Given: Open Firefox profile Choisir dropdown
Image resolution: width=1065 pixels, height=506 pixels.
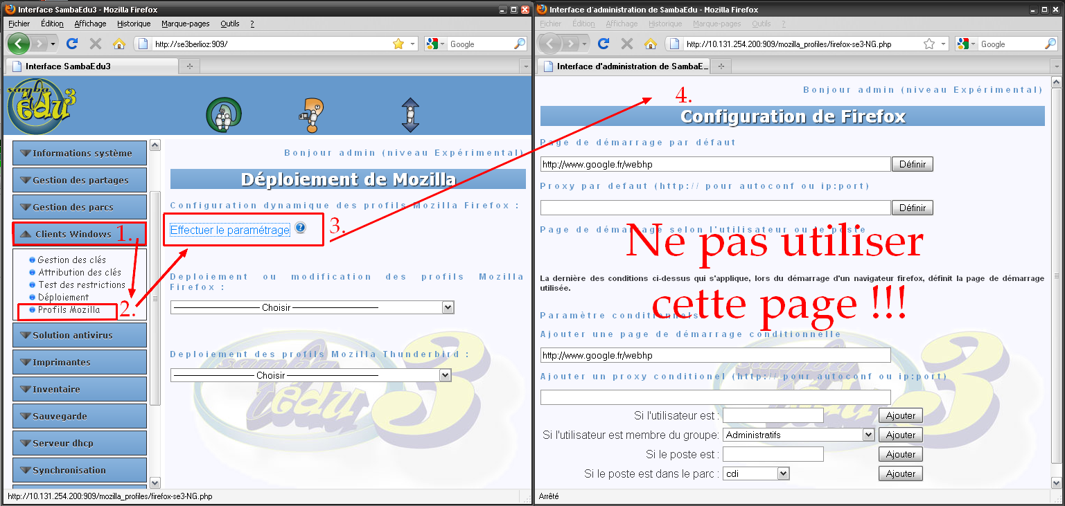Looking at the screenshot, I should point(313,307).
